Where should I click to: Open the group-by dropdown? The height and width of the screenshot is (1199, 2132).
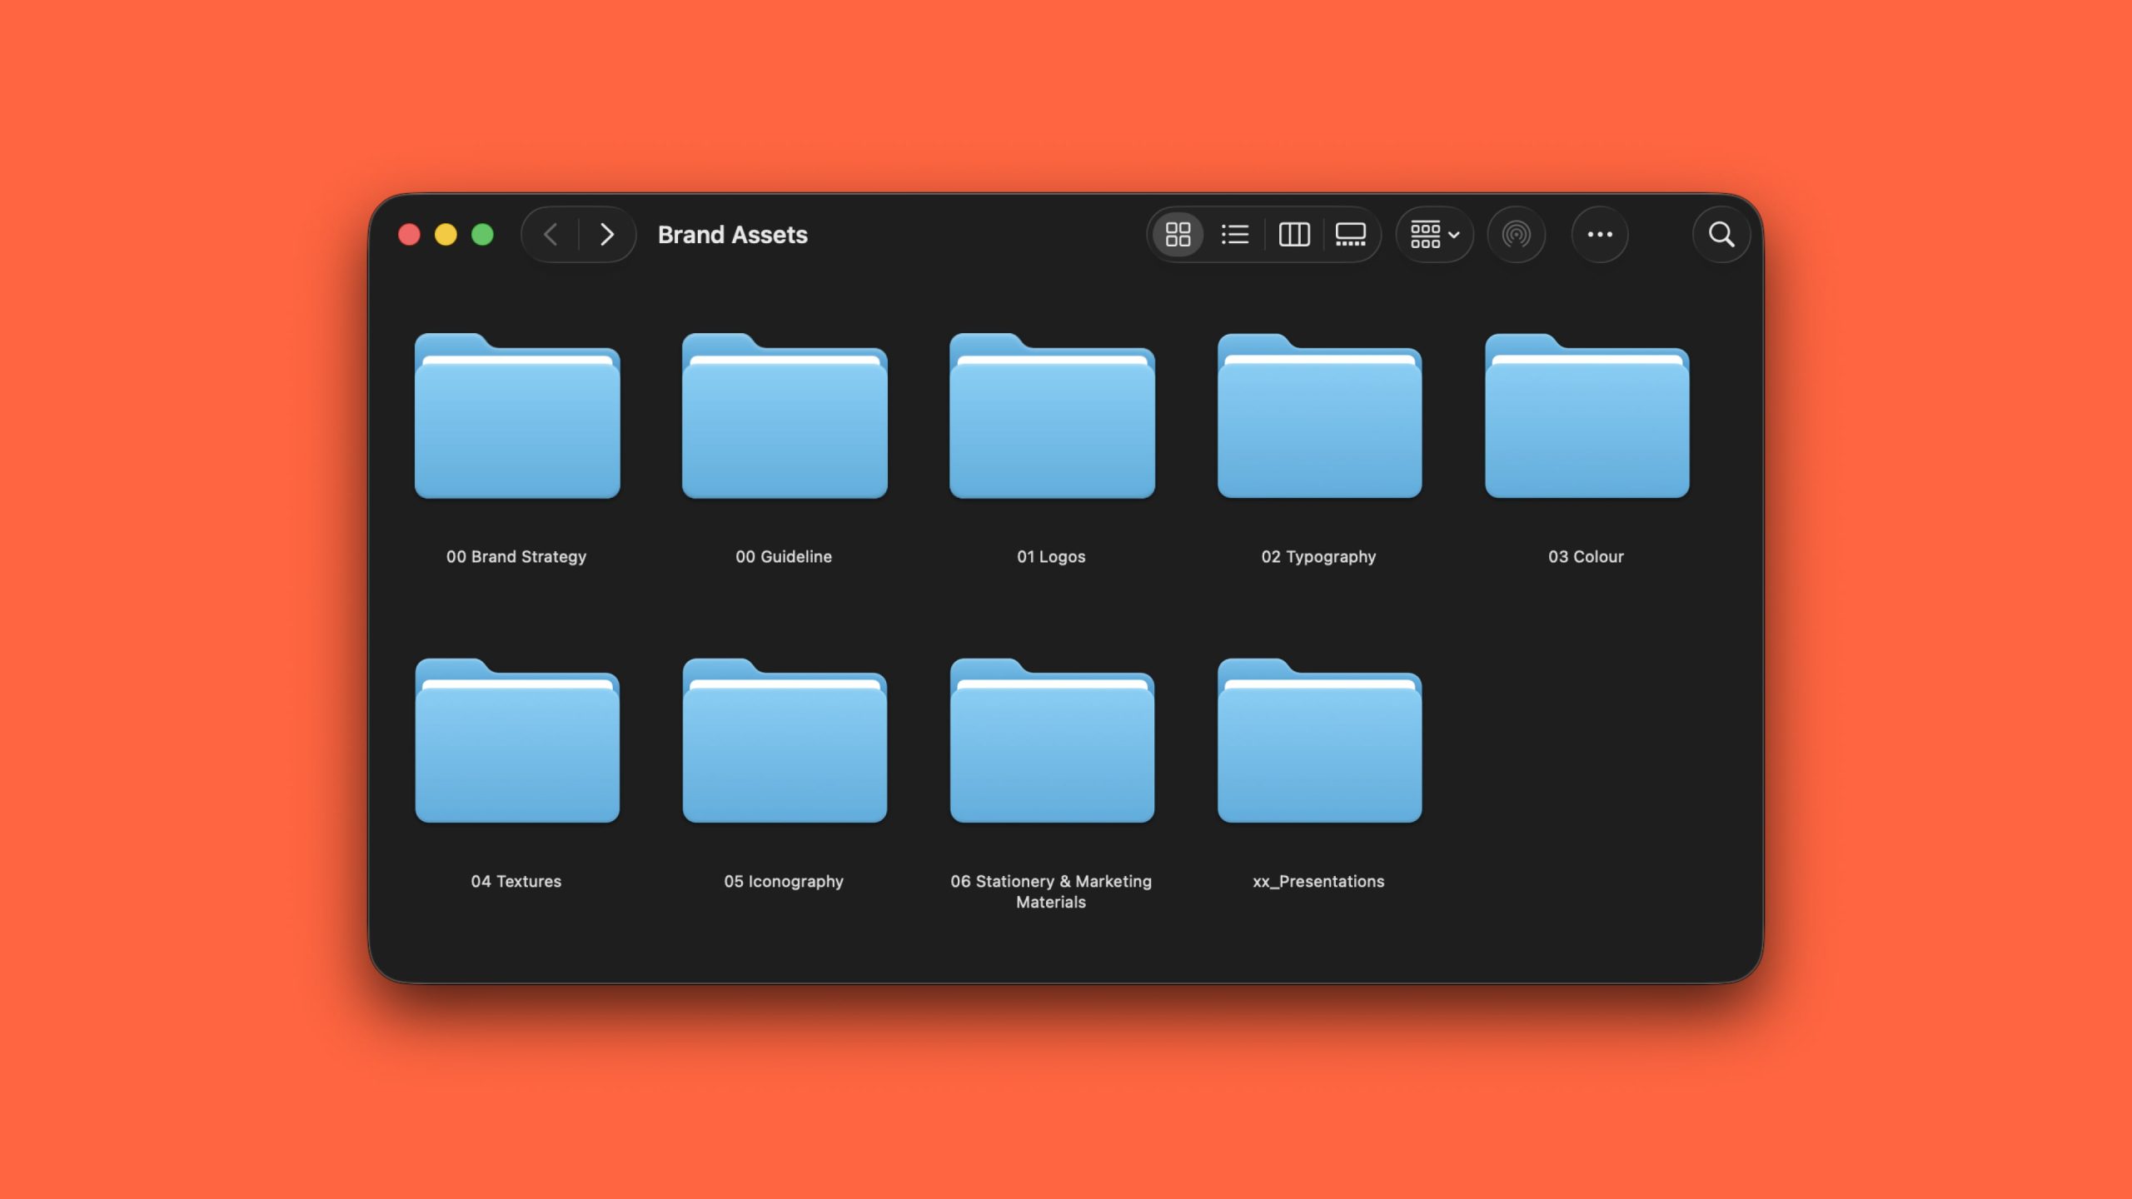click(1434, 235)
